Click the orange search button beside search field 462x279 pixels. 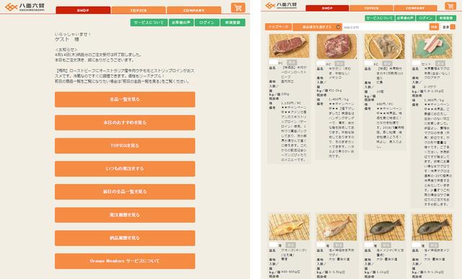coord(434,27)
